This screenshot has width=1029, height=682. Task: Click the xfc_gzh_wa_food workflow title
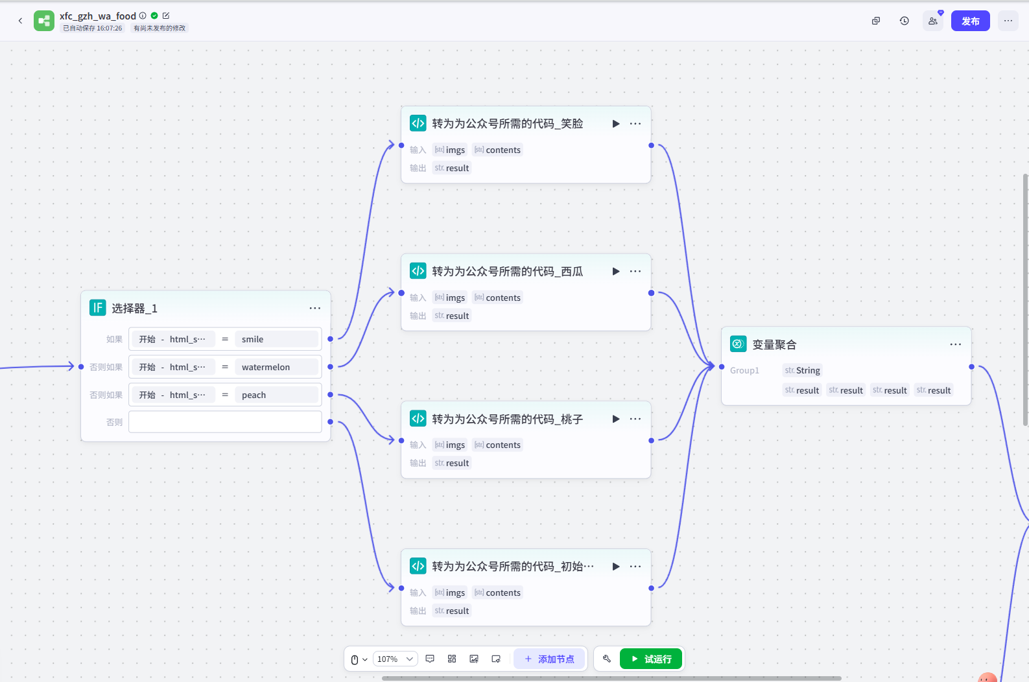tap(98, 16)
